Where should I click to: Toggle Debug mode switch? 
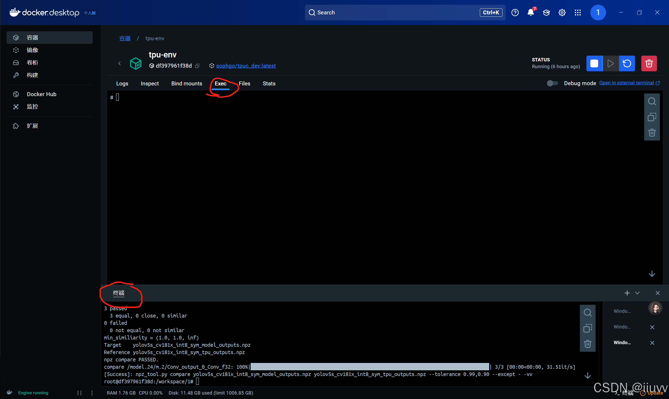pyautogui.click(x=552, y=83)
